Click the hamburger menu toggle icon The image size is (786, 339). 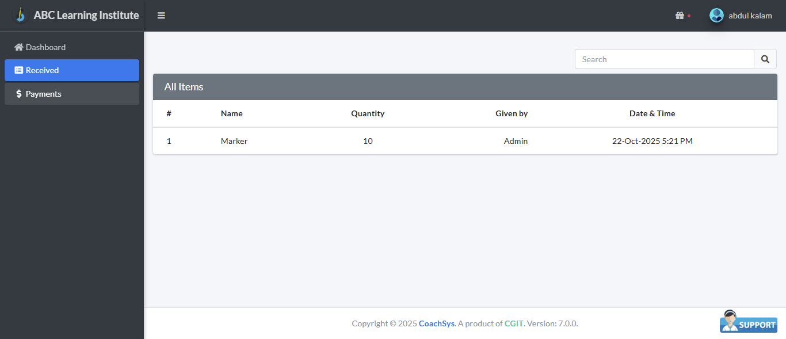click(x=161, y=16)
